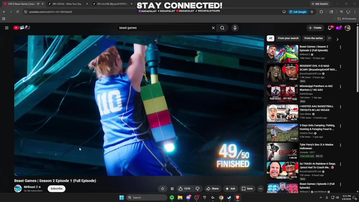
Task: Open 3 Days Solo Camping thumbnail
Action: pos(282,132)
